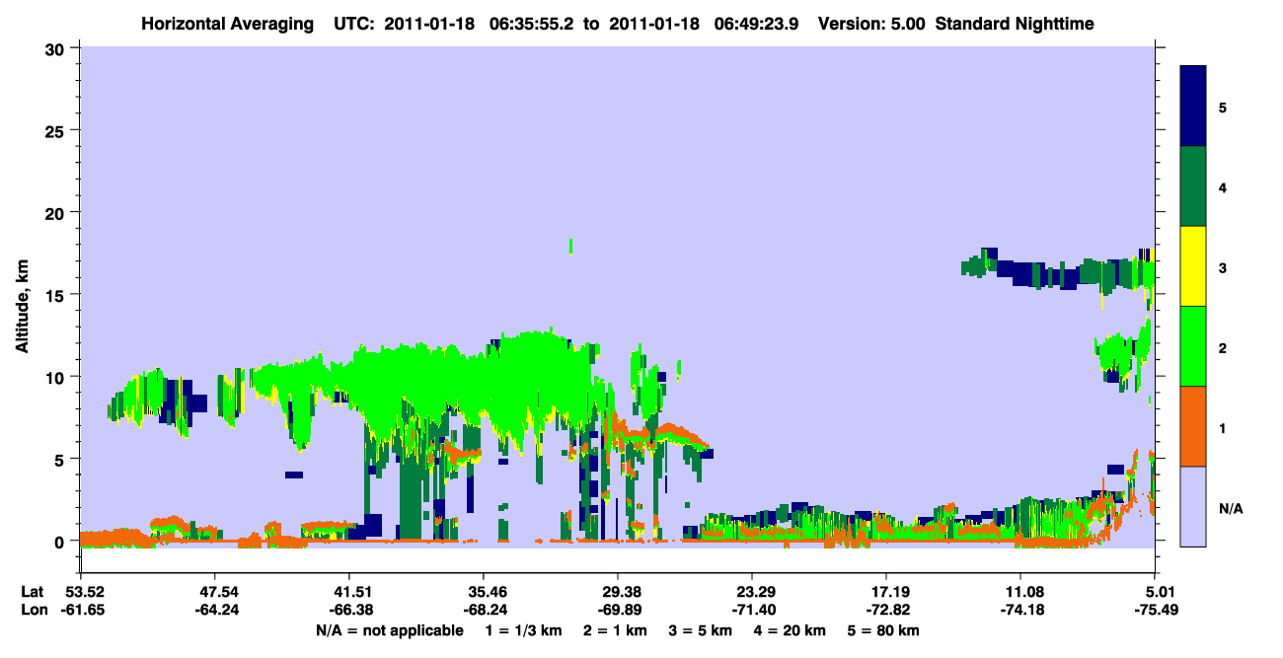This screenshot has height=658, width=1283.
Task: Click the '3 = 5 km' legend entry
Action: [x=701, y=630]
